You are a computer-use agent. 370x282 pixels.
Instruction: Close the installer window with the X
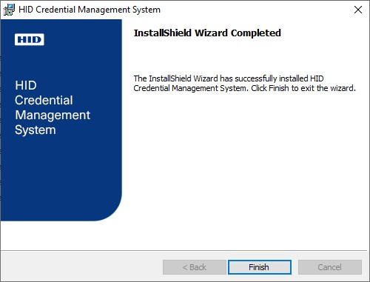tap(358, 10)
